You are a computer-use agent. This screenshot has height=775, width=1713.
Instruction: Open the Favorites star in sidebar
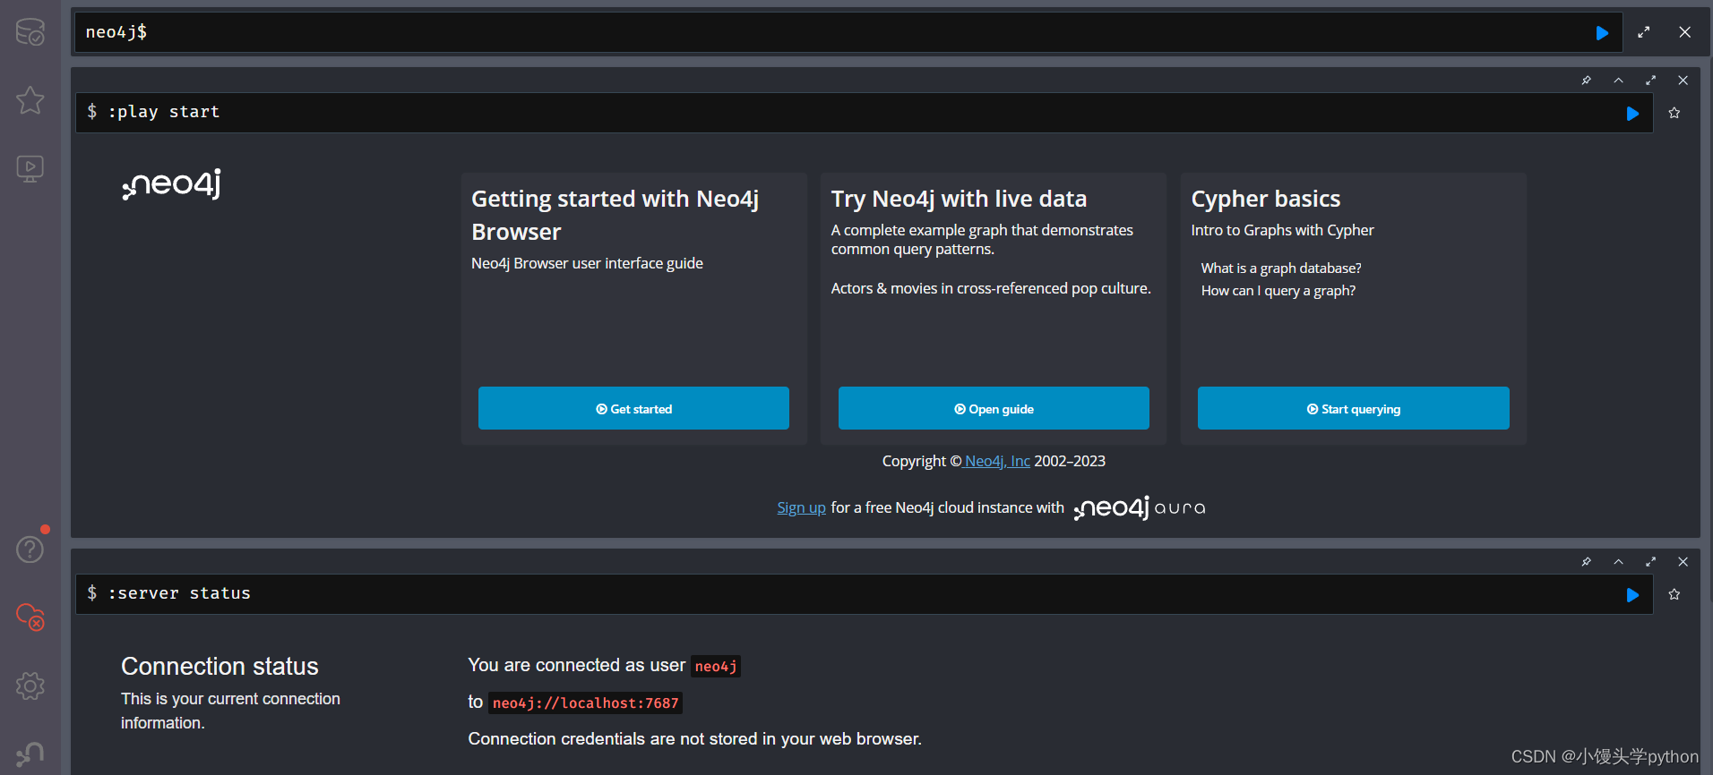[x=30, y=100]
